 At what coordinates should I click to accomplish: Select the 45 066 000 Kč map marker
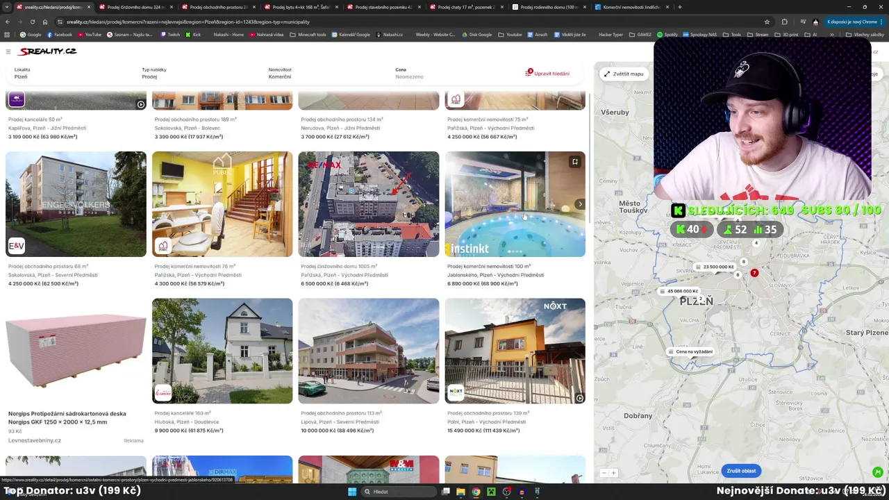click(679, 291)
